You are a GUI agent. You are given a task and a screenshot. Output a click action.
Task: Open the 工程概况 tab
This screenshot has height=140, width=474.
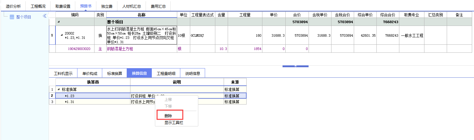coord(38,6)
